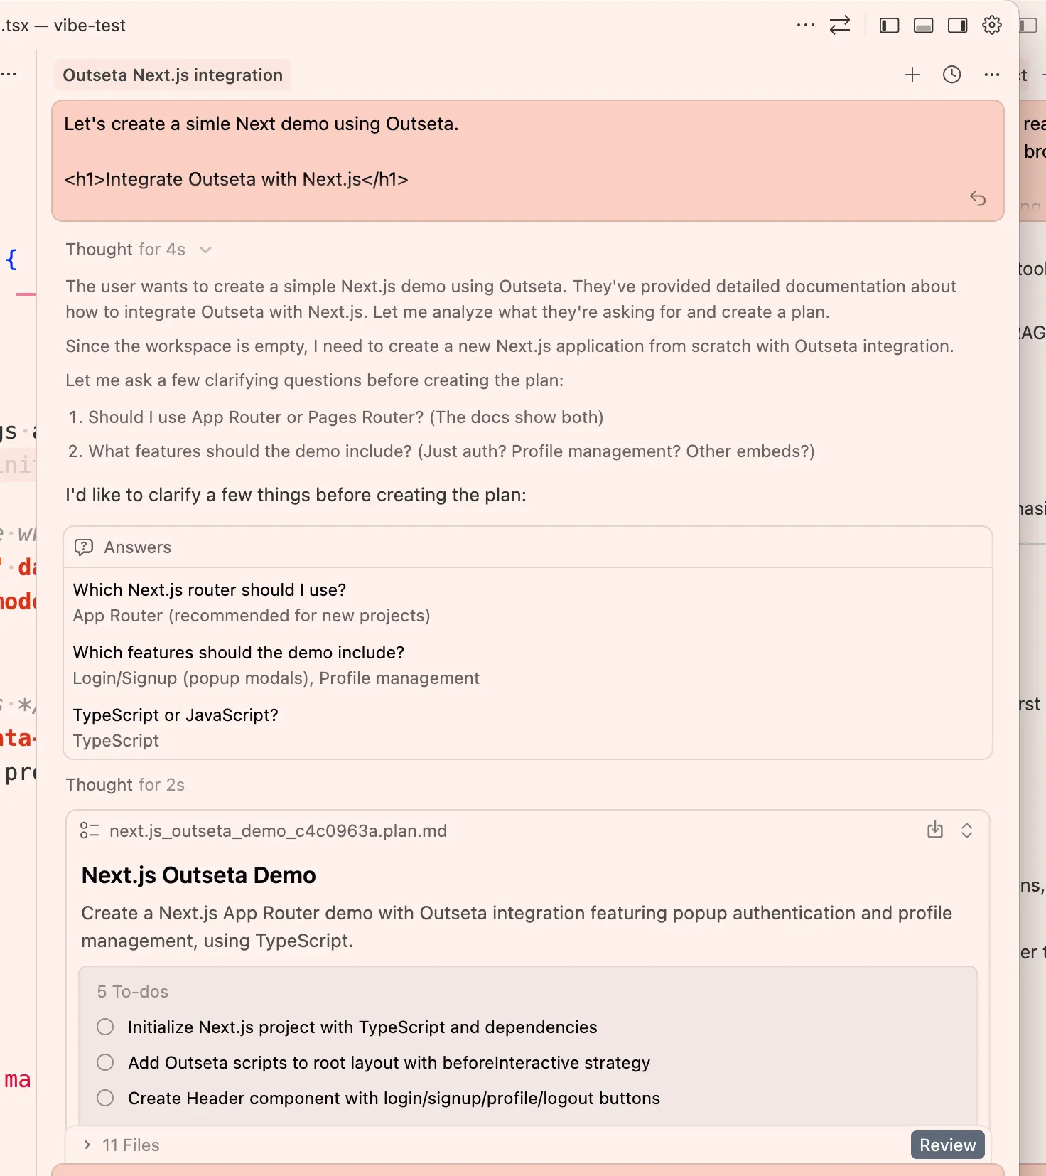Check off Add Outseta scripts to-do
This screenshot has width=1046, height=1176.
point(105,1062)
